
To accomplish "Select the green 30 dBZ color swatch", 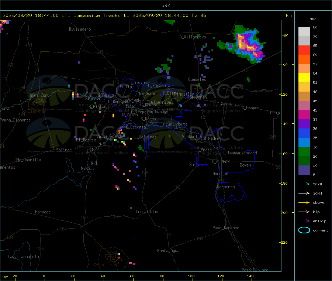I will click(x=304, y=151).
